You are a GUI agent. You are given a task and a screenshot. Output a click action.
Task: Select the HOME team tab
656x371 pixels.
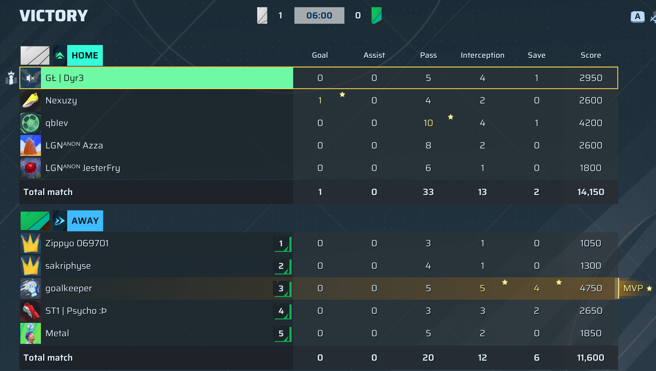85,55
